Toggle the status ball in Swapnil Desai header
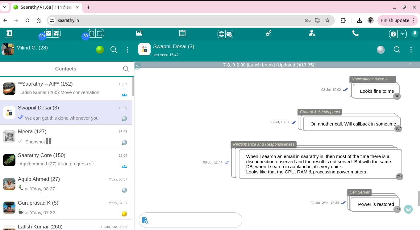420x230 pixels. tap(380, 49)
